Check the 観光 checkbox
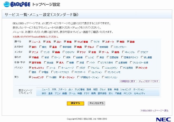This screenshot has height=122, width=174. (41, 47)
